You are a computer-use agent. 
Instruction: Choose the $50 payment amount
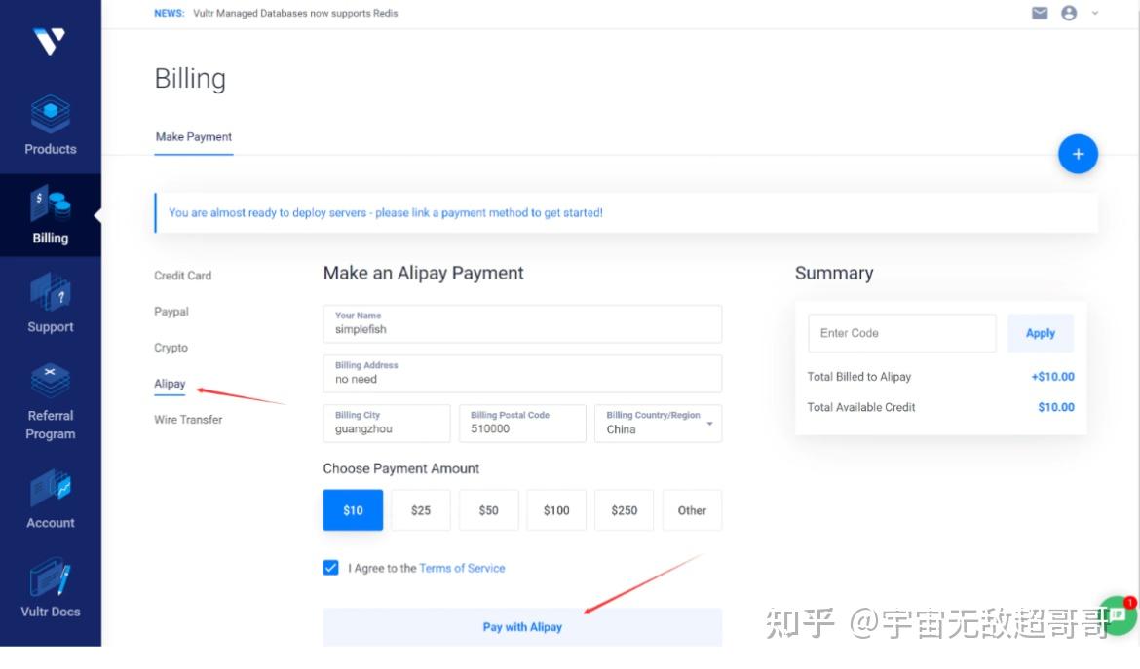coord(488,510)
